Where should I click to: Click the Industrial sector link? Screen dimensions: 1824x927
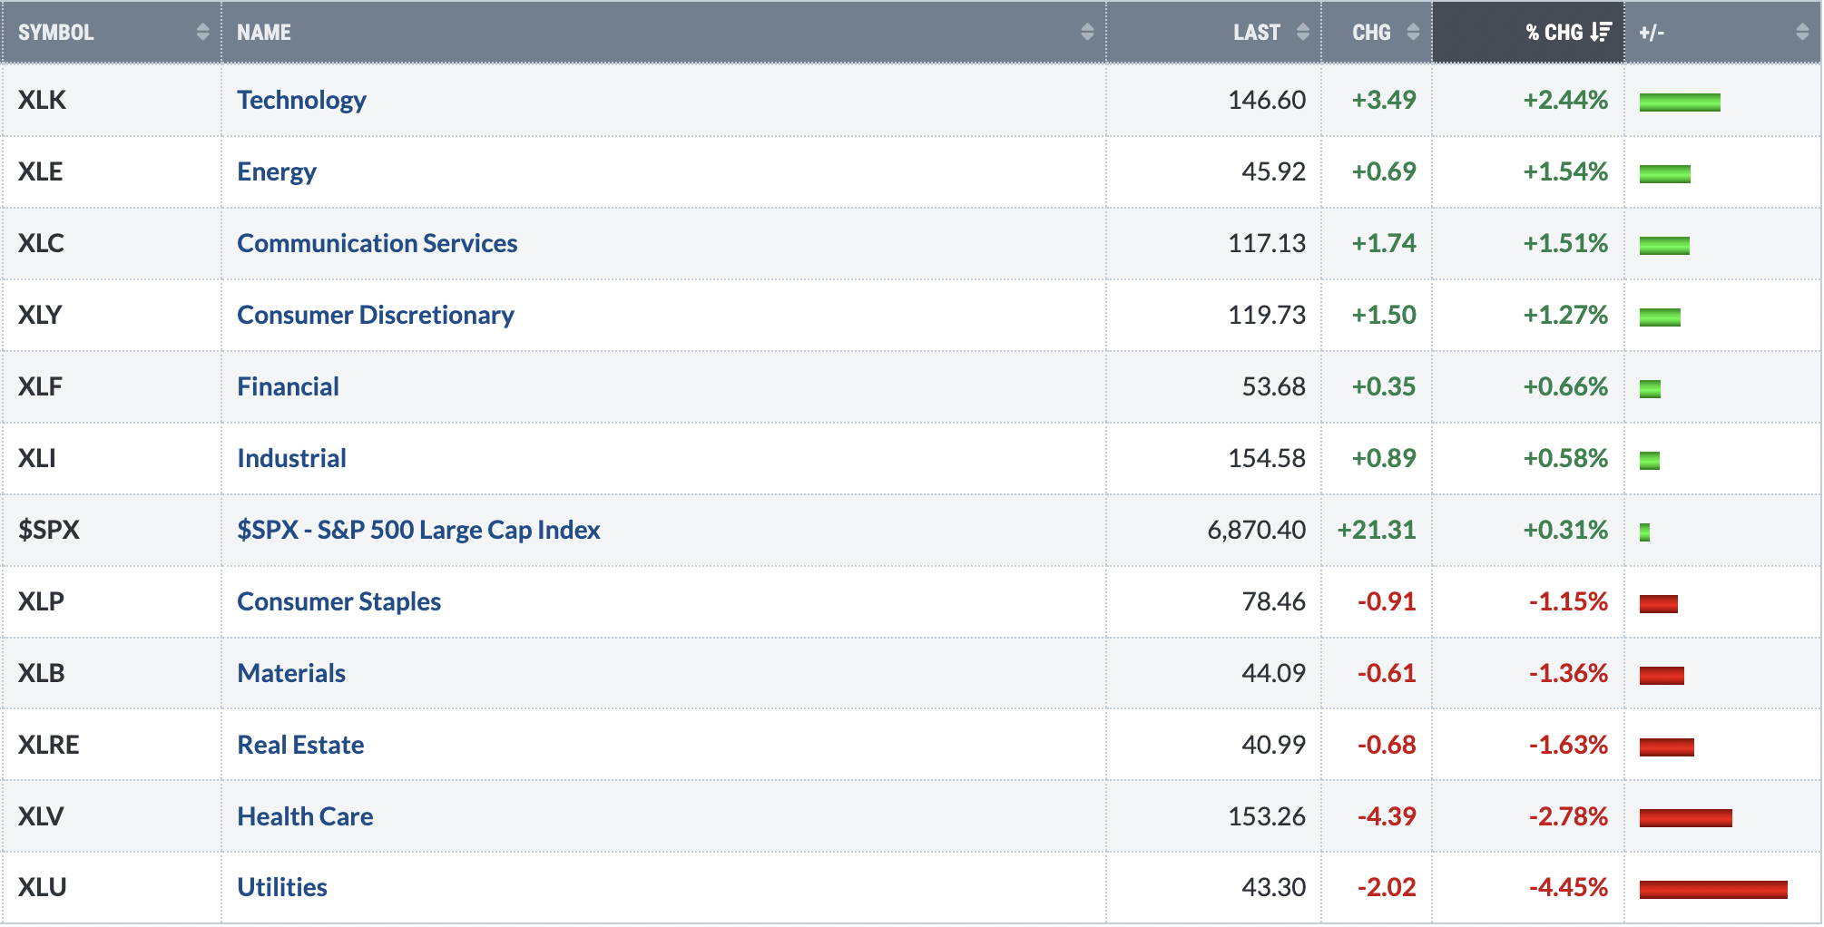coord(291,458)
